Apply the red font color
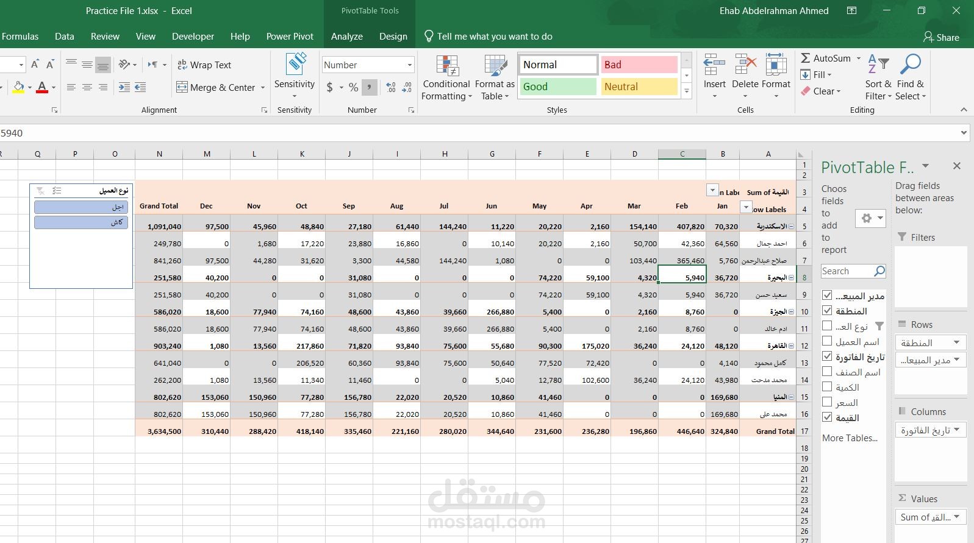 point(42,87)
